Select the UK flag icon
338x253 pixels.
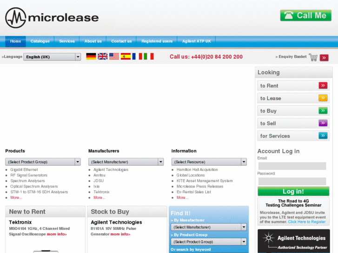(x=103, y=57)
